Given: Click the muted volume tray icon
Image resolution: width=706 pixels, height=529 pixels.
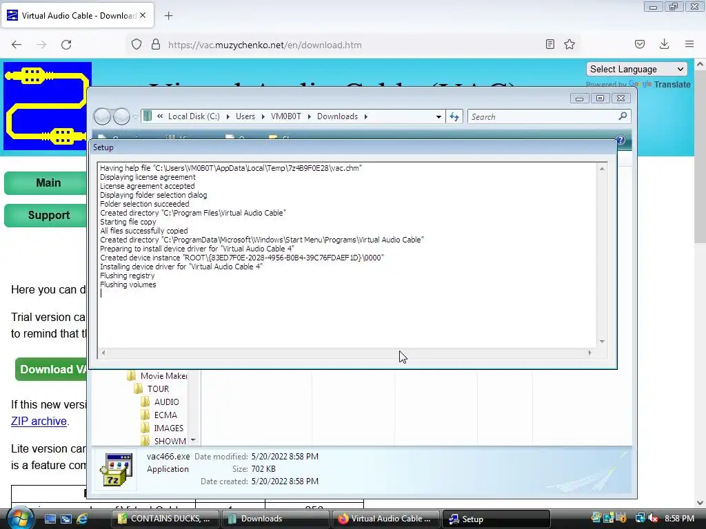Looking at the screenshot, I should (x=654, y=518).
